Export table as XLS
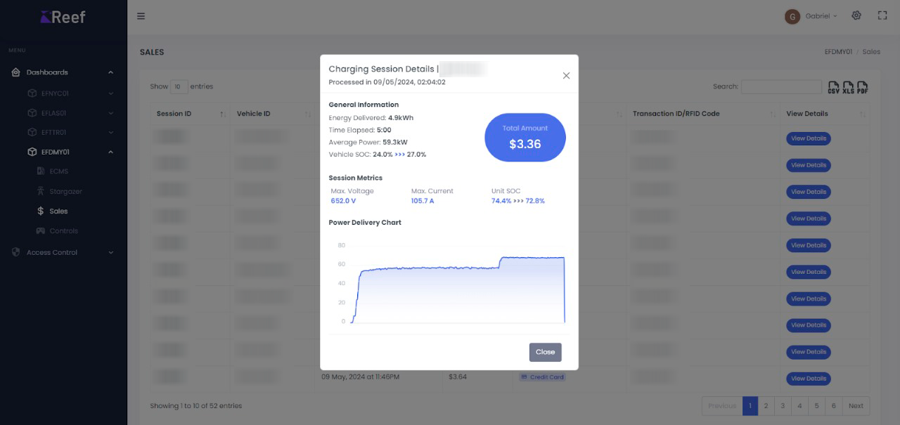 click(848, 87)
